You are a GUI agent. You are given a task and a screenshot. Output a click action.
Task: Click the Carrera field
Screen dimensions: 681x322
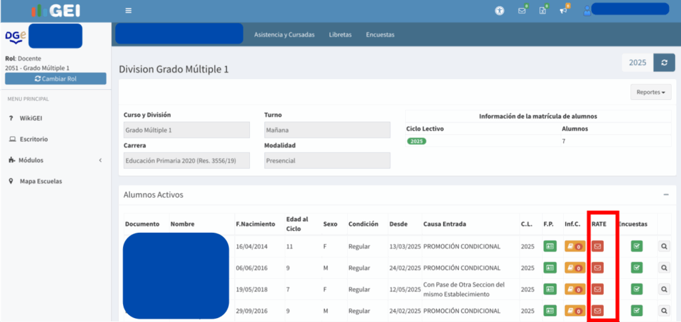(x=187, y=160)
